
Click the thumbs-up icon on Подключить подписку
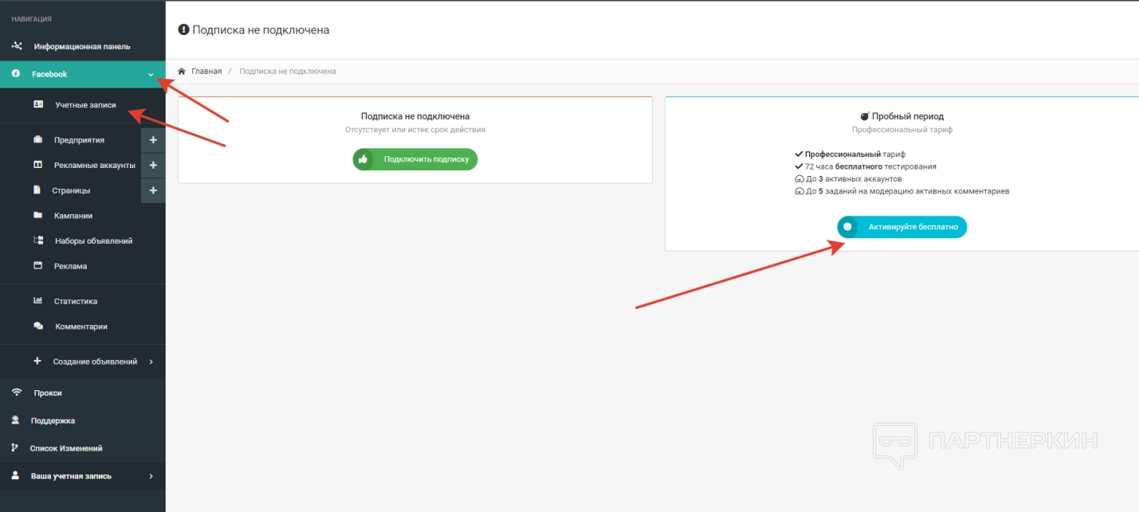coord(363,159)
